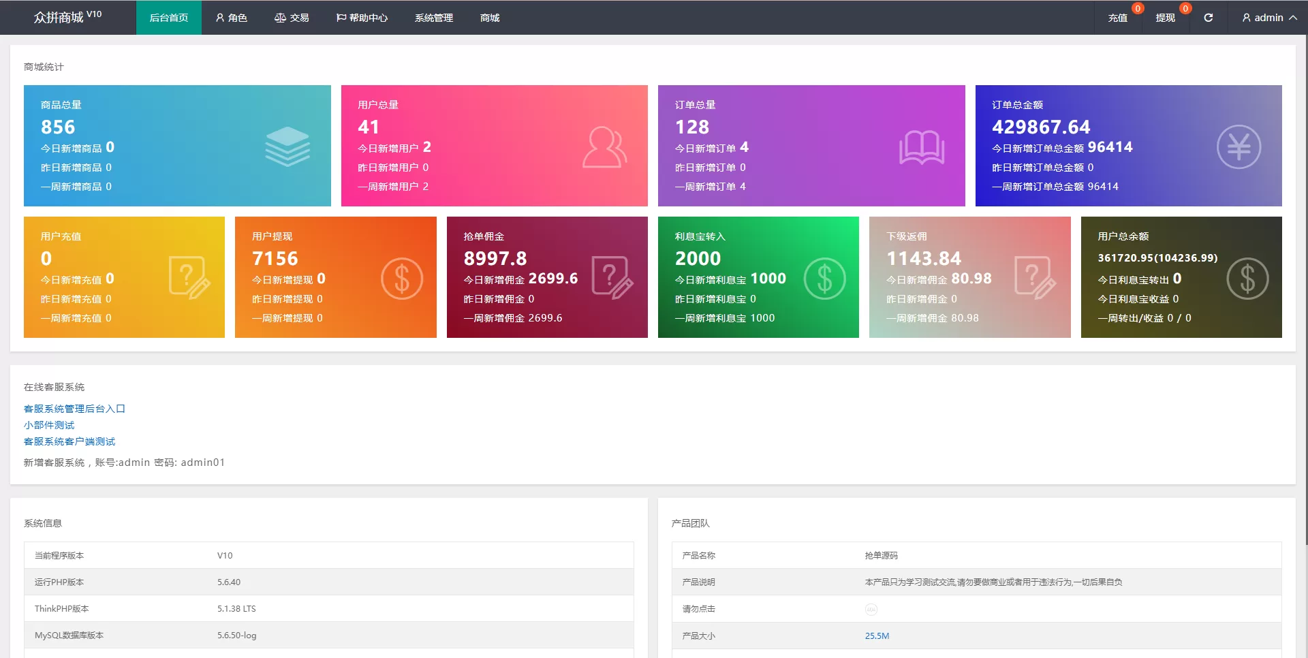Click the users icon in 用户总量 card
Image resolution: width=1308 pixels, height=658 pixels.
pos(604,147)
